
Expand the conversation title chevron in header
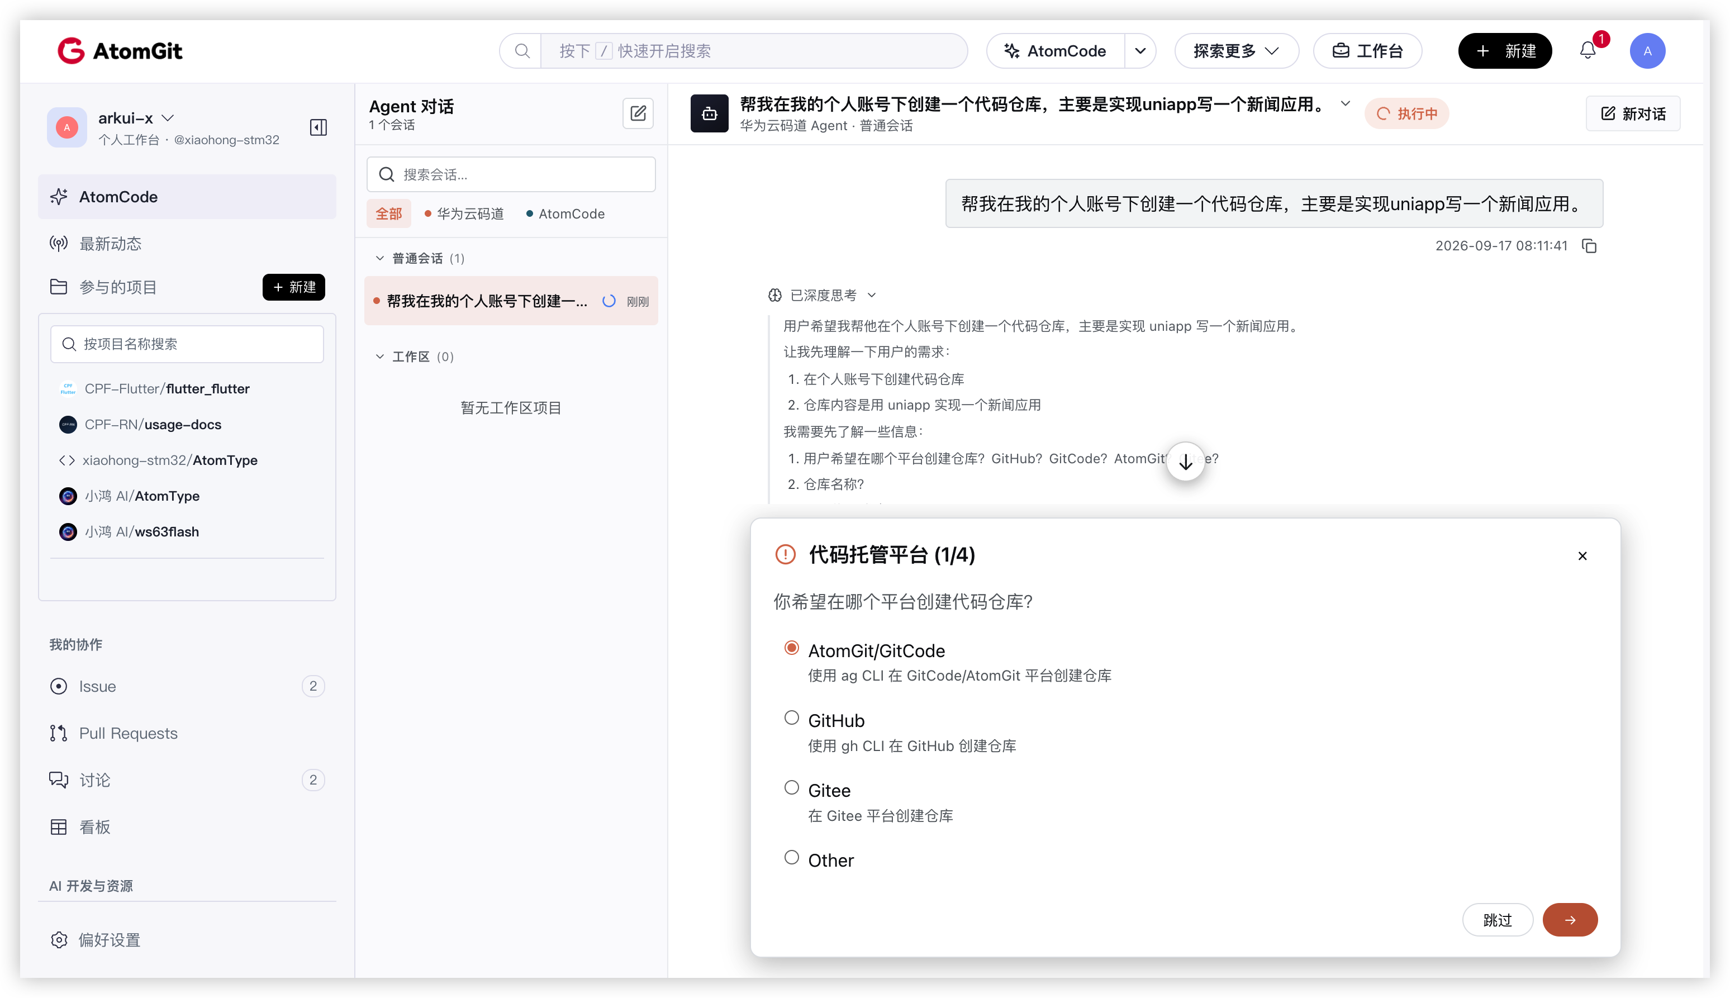(1346, 104)
